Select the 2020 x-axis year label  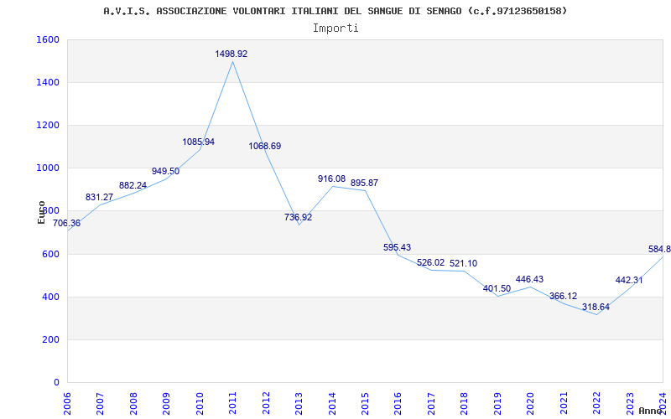point(531,404)
